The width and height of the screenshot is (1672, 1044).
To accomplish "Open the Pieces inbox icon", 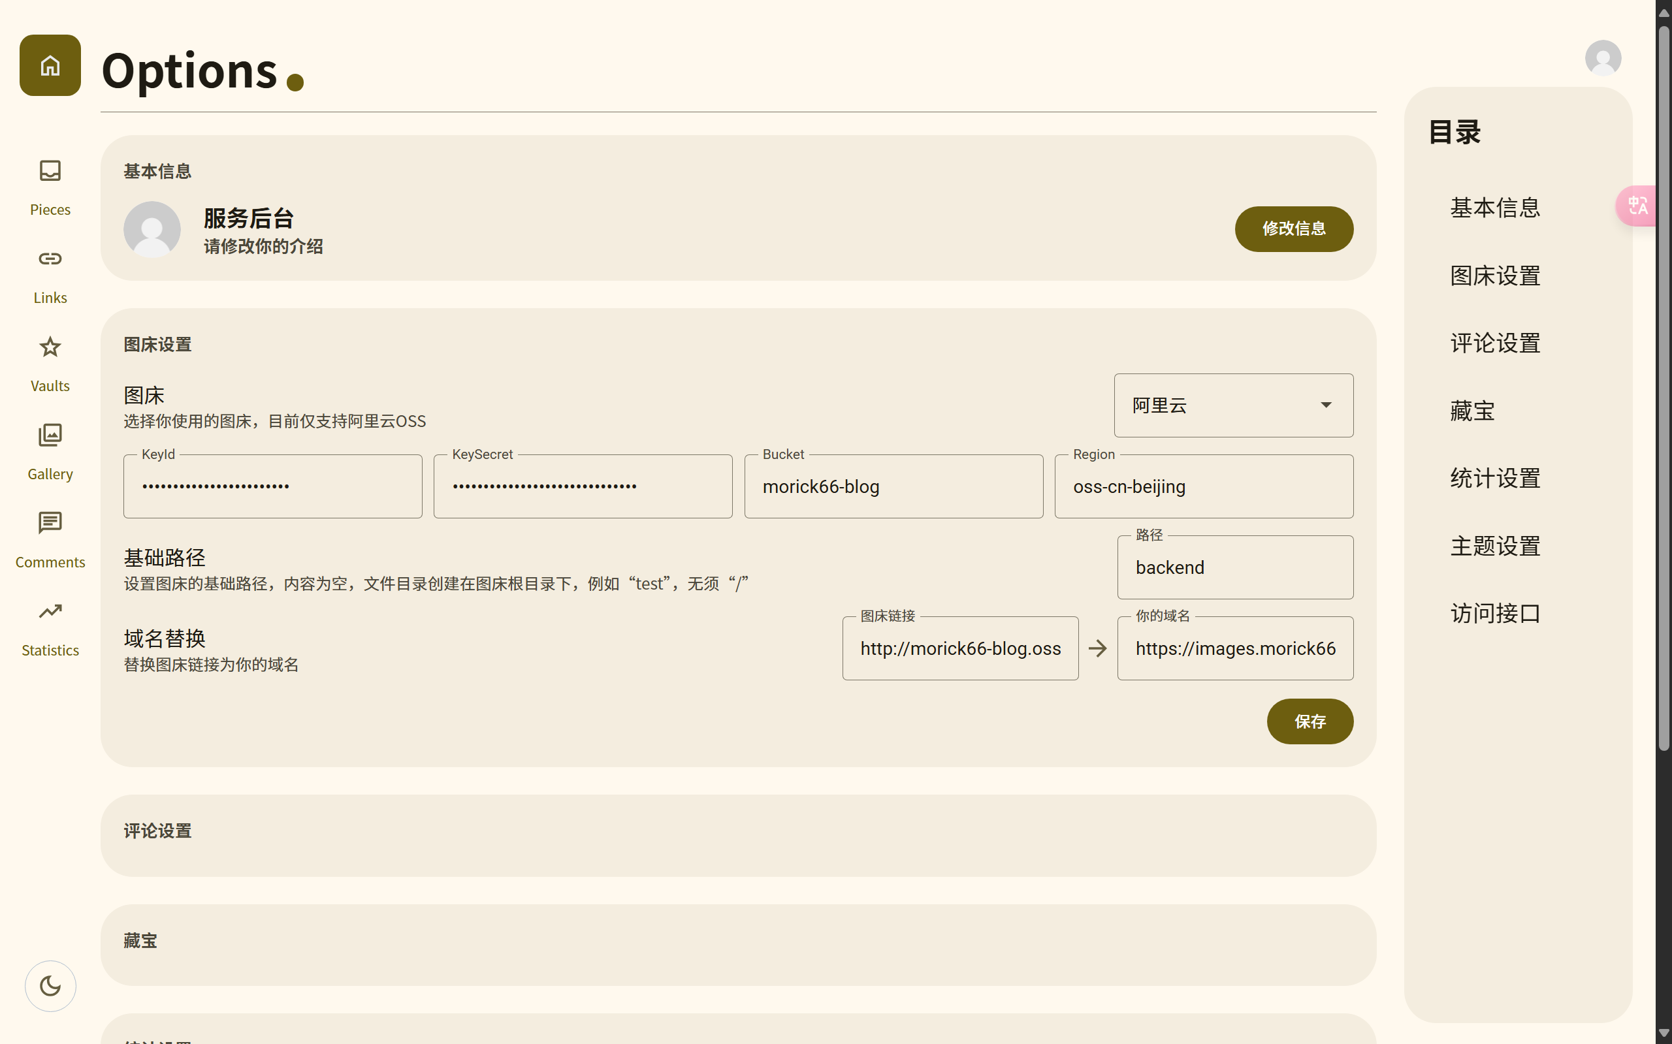I will [x=50, y=170].
